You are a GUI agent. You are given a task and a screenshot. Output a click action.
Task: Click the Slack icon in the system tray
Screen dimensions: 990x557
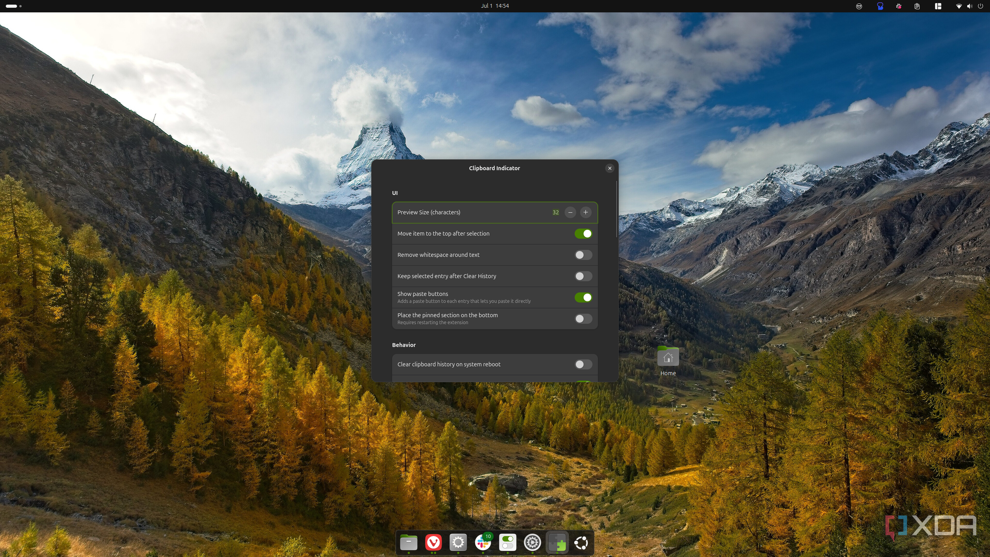pos(899,6)
